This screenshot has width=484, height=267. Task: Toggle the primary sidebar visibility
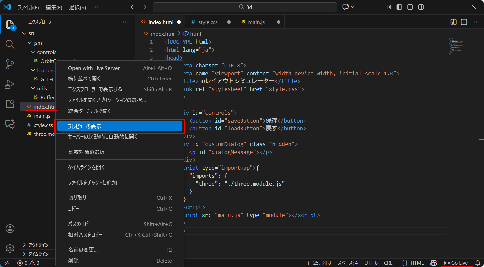point(399,7)
